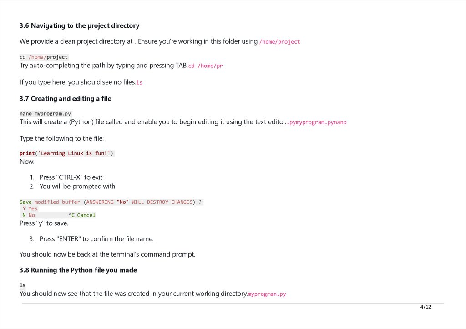Click the pink ".pymyprogram.pynano" text

[317, 122]
